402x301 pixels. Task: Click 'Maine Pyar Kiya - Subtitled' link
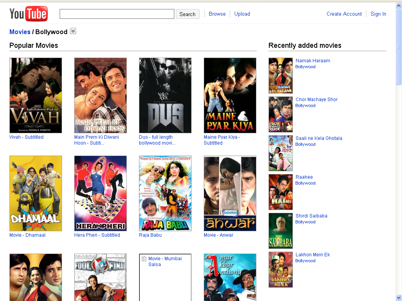[x=222, y=140]
